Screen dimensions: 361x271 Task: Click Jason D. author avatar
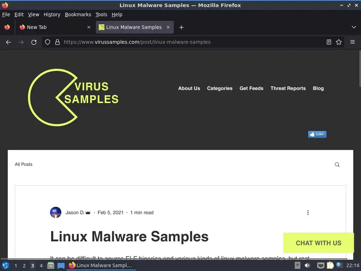pos(56,212)
